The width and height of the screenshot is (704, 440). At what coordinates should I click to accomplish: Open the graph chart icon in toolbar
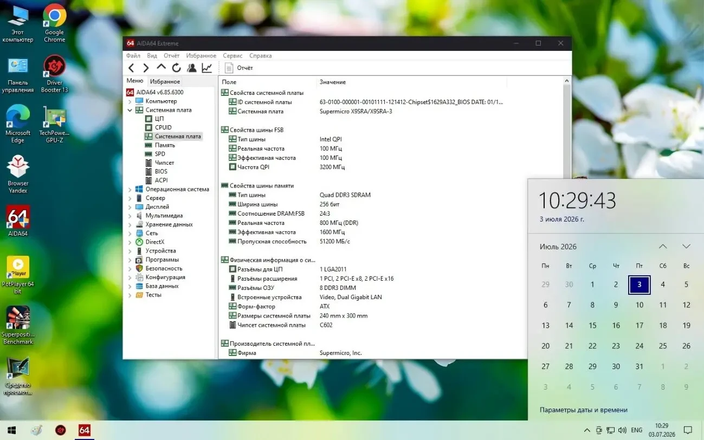pyautogui.click(x=206, y=68)
